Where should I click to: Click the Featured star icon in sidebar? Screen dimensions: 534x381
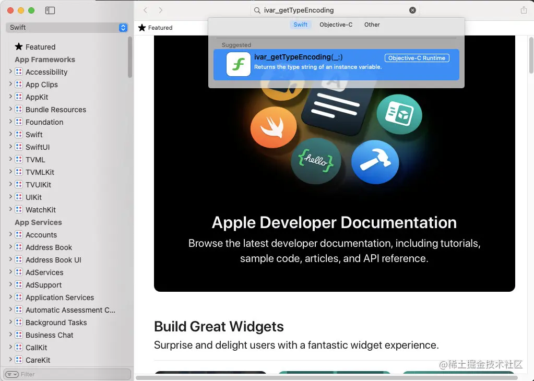[x=19, y=46]
